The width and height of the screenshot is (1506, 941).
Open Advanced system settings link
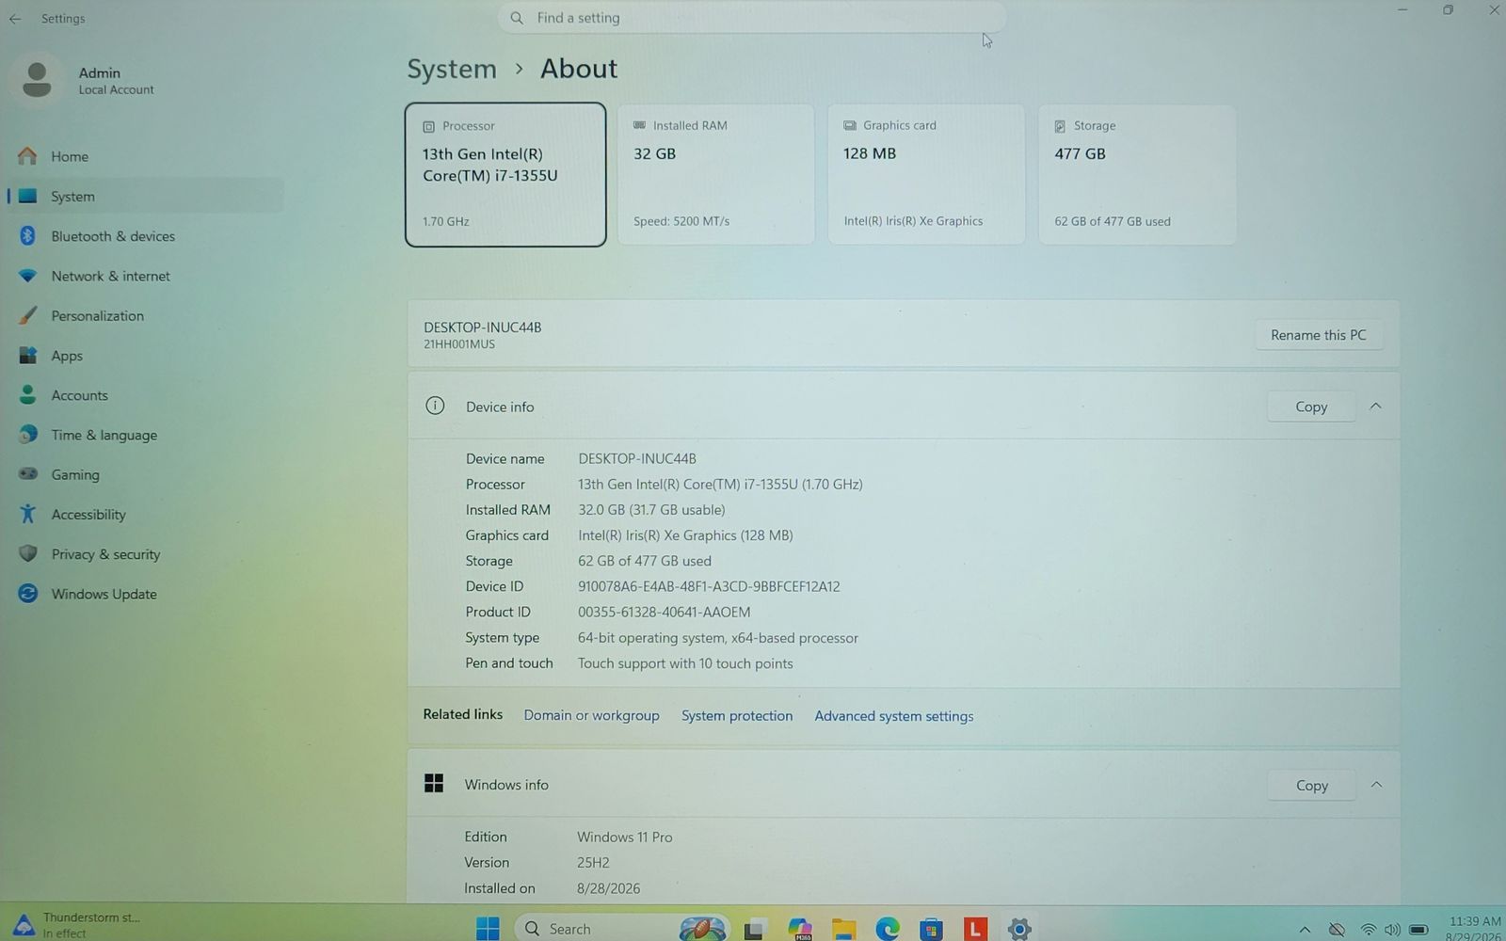pyautogui.click(x=894, y=716)
